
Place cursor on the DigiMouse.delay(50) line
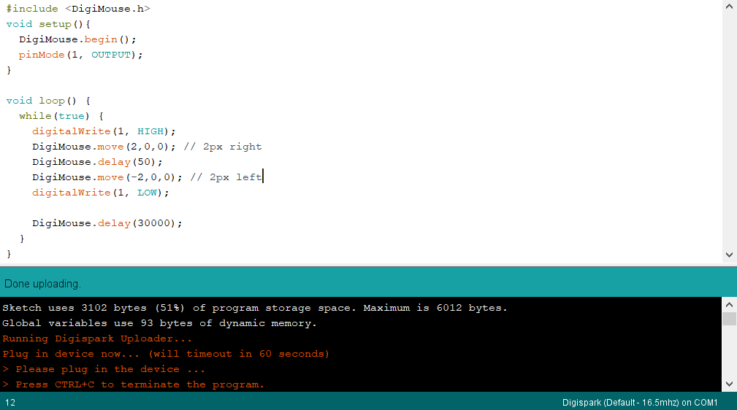(x=97, y=161)
